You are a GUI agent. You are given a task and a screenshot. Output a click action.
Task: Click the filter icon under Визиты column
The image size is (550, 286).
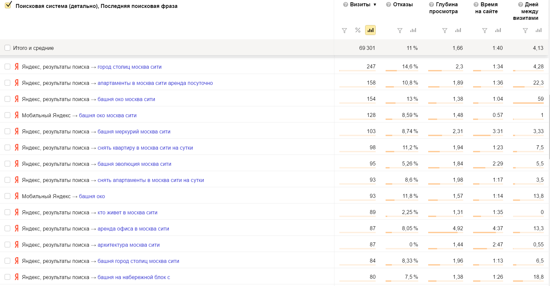[344, 30]
